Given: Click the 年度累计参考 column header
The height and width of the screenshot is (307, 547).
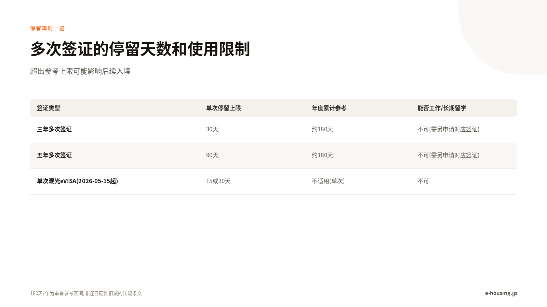Looking at the screenshot, I should point(329,108).
